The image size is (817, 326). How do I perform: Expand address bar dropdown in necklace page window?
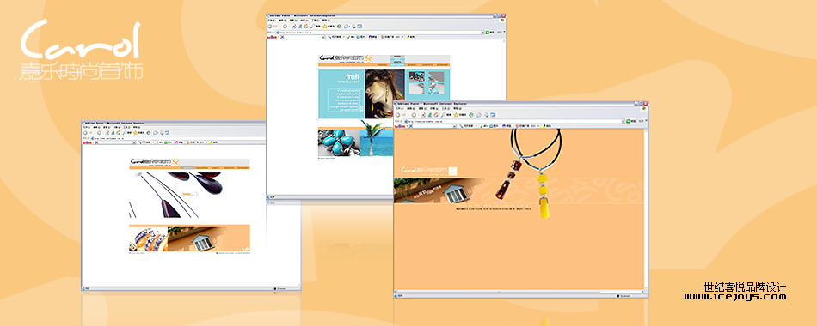click(623, 121)
